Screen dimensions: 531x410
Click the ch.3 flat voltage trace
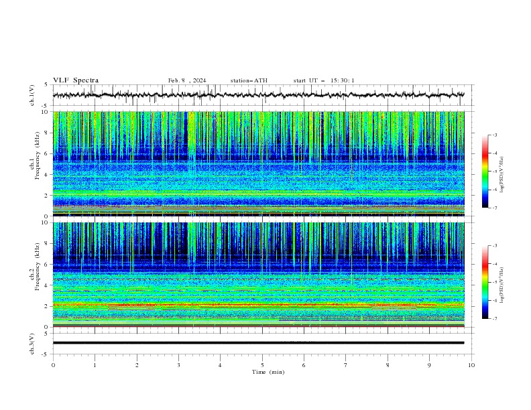(258, 343)
